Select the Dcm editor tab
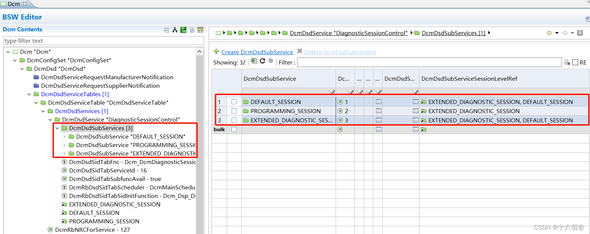Screen dimensions: 590x234 (14, 4)
